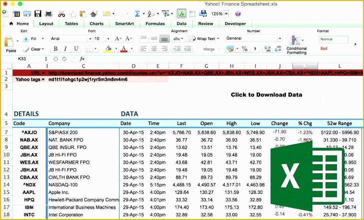The height and width of the screenshot is (220, 364).
Task: Switch to the SmartArt tab
Action: [x=124, y=24]
